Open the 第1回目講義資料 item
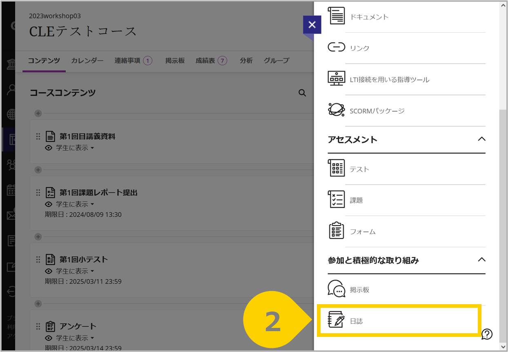This screenshot has width=508, height=352. (87, 136)
